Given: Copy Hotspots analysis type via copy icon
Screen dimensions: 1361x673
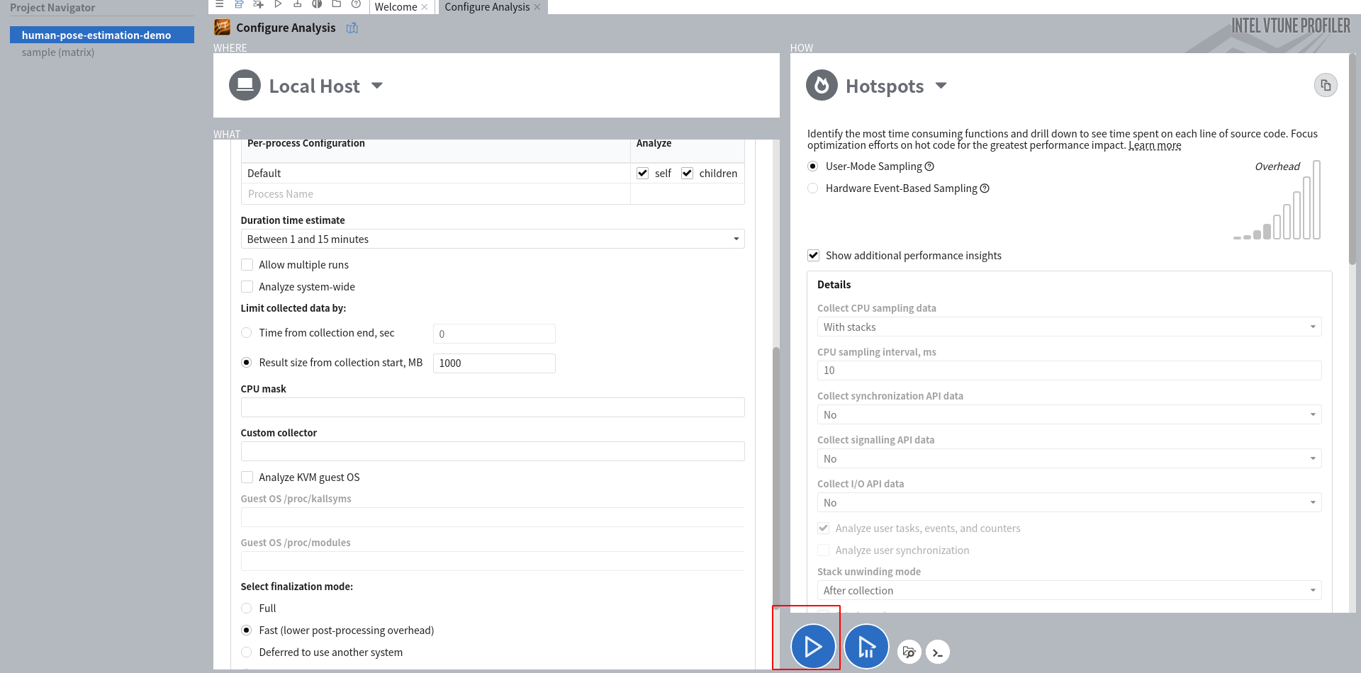Looking at the screenshot, I should point(1325,86).
